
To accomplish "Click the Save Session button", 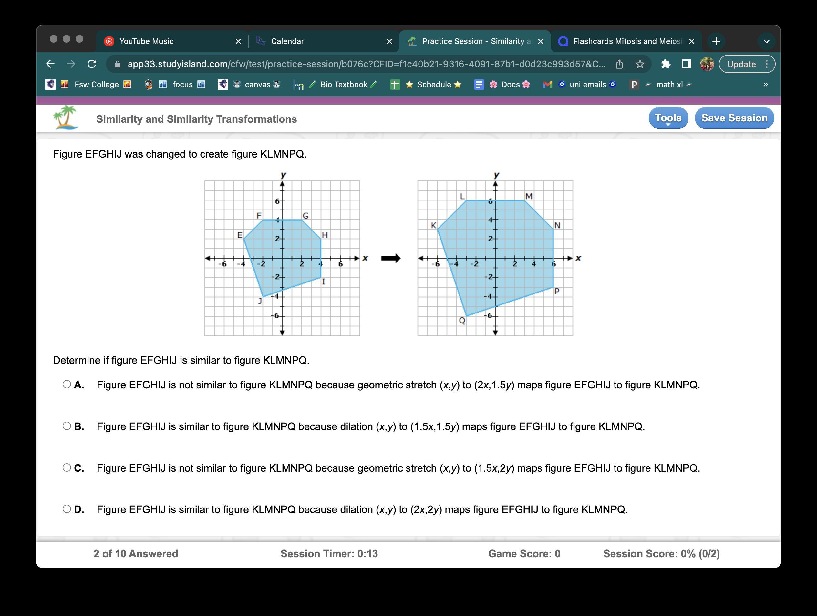I will pyautogui.click(x=734, y=118).
